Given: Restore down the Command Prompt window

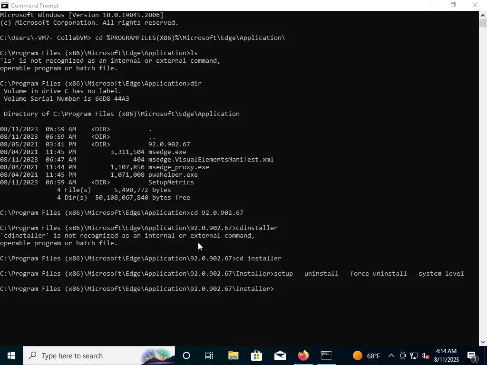Looking at the screenshot, I should click(453, 5).
